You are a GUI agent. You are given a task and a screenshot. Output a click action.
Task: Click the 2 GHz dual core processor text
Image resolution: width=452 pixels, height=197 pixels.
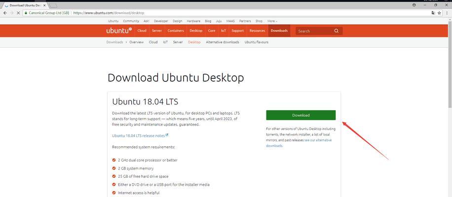point(148,160)
